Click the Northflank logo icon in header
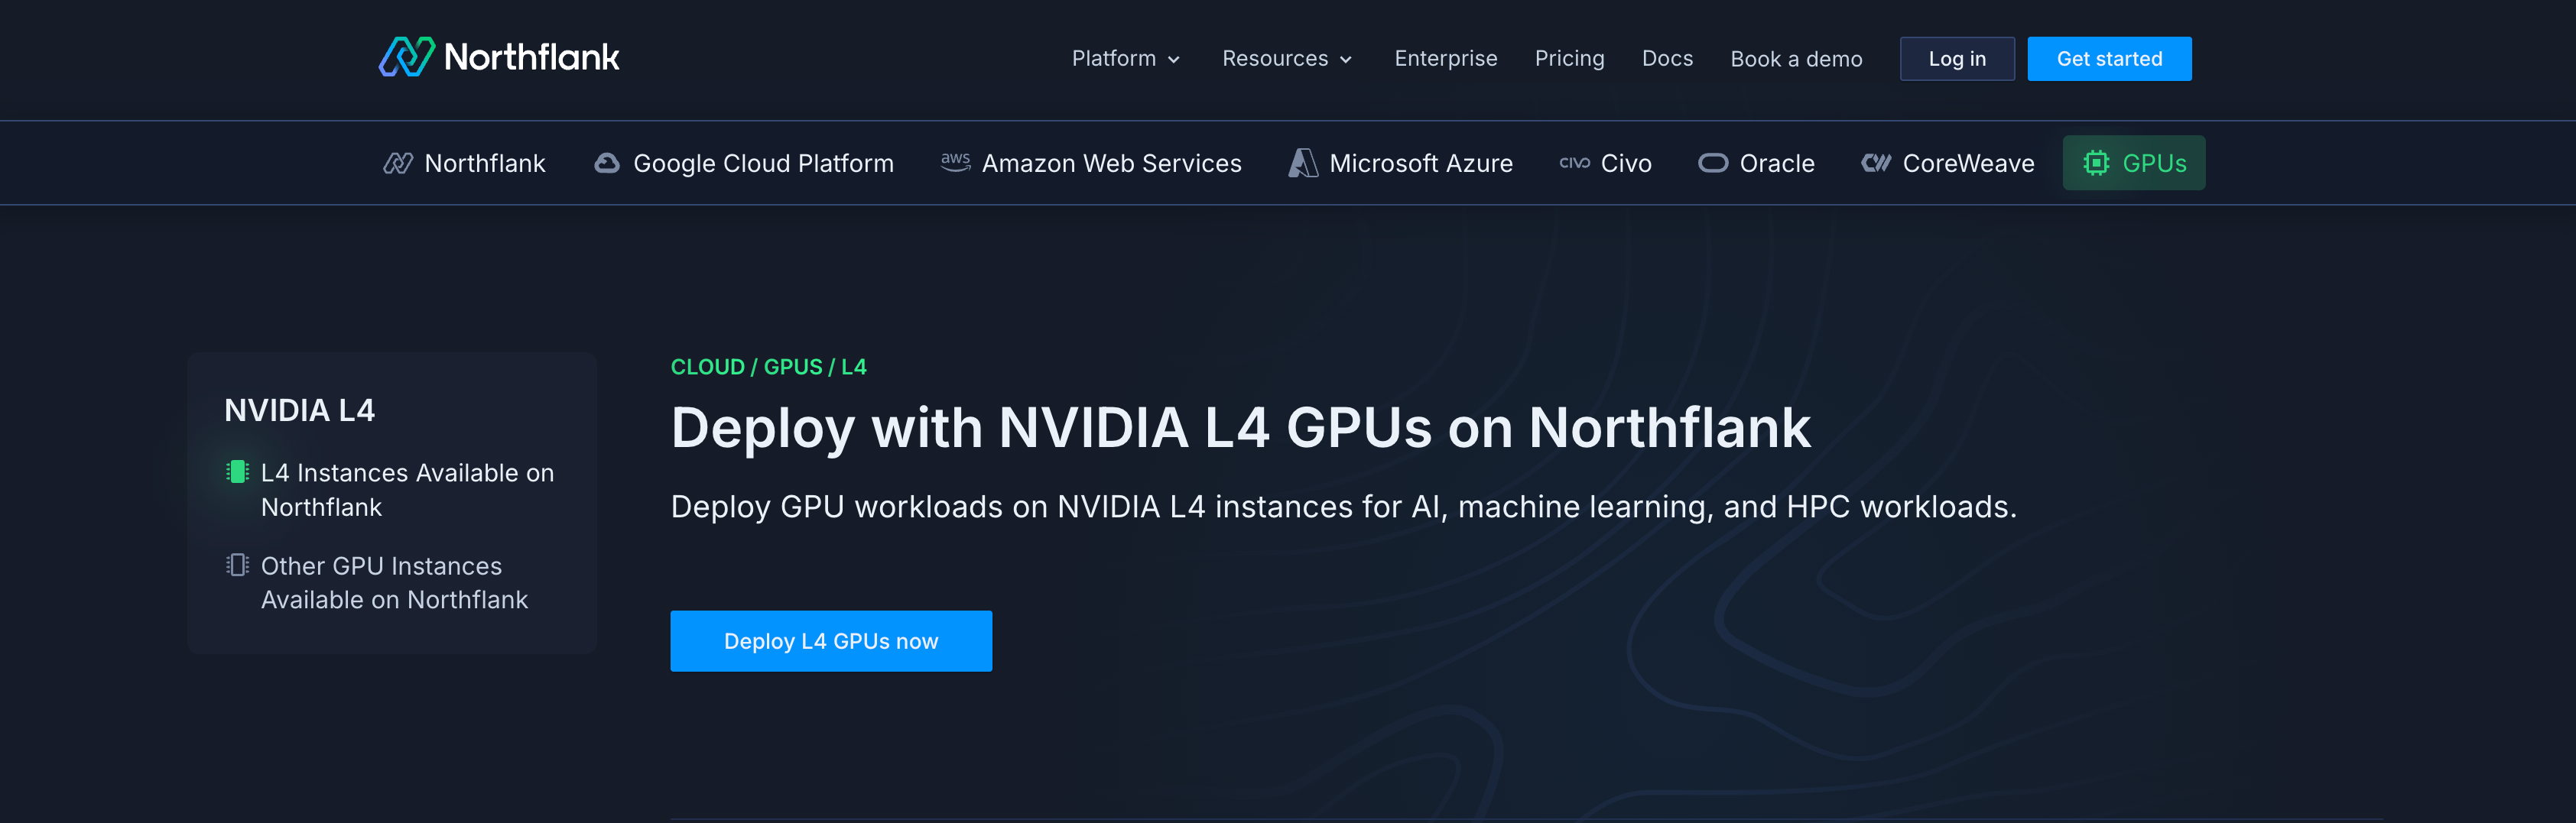 (x=406, y=57)
